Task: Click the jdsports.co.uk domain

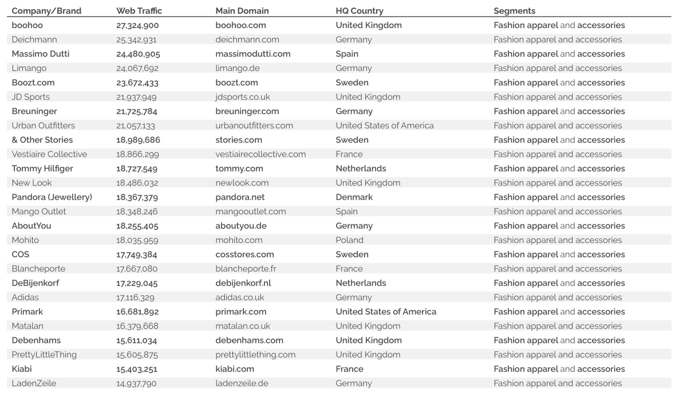Action: 243,97
